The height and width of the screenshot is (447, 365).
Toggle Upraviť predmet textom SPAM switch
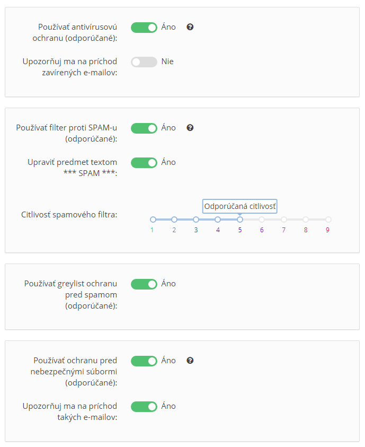(x=144, y=163)
